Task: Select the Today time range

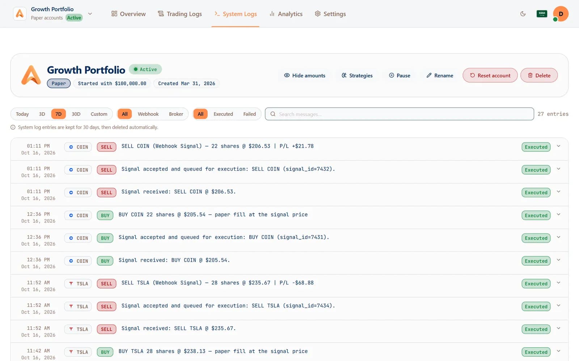Action: 22,114
